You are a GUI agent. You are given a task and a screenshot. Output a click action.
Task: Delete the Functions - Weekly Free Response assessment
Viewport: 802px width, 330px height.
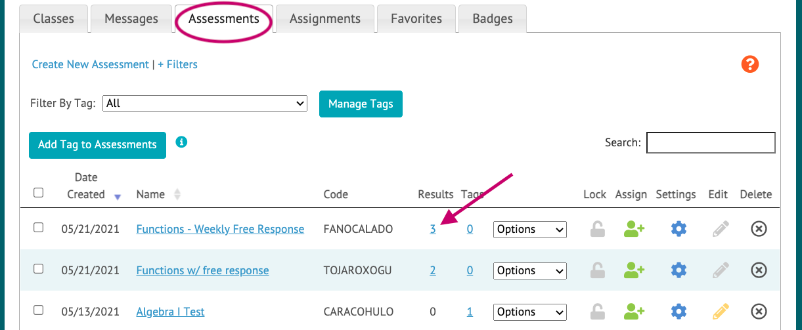pyautogui.click(x=759, y=229)
